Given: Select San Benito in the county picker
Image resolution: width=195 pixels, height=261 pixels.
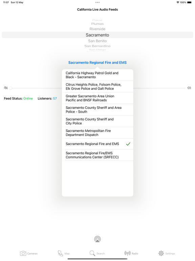Looking at the screenshot, I should pyautogui.click(x=97, y=41).
